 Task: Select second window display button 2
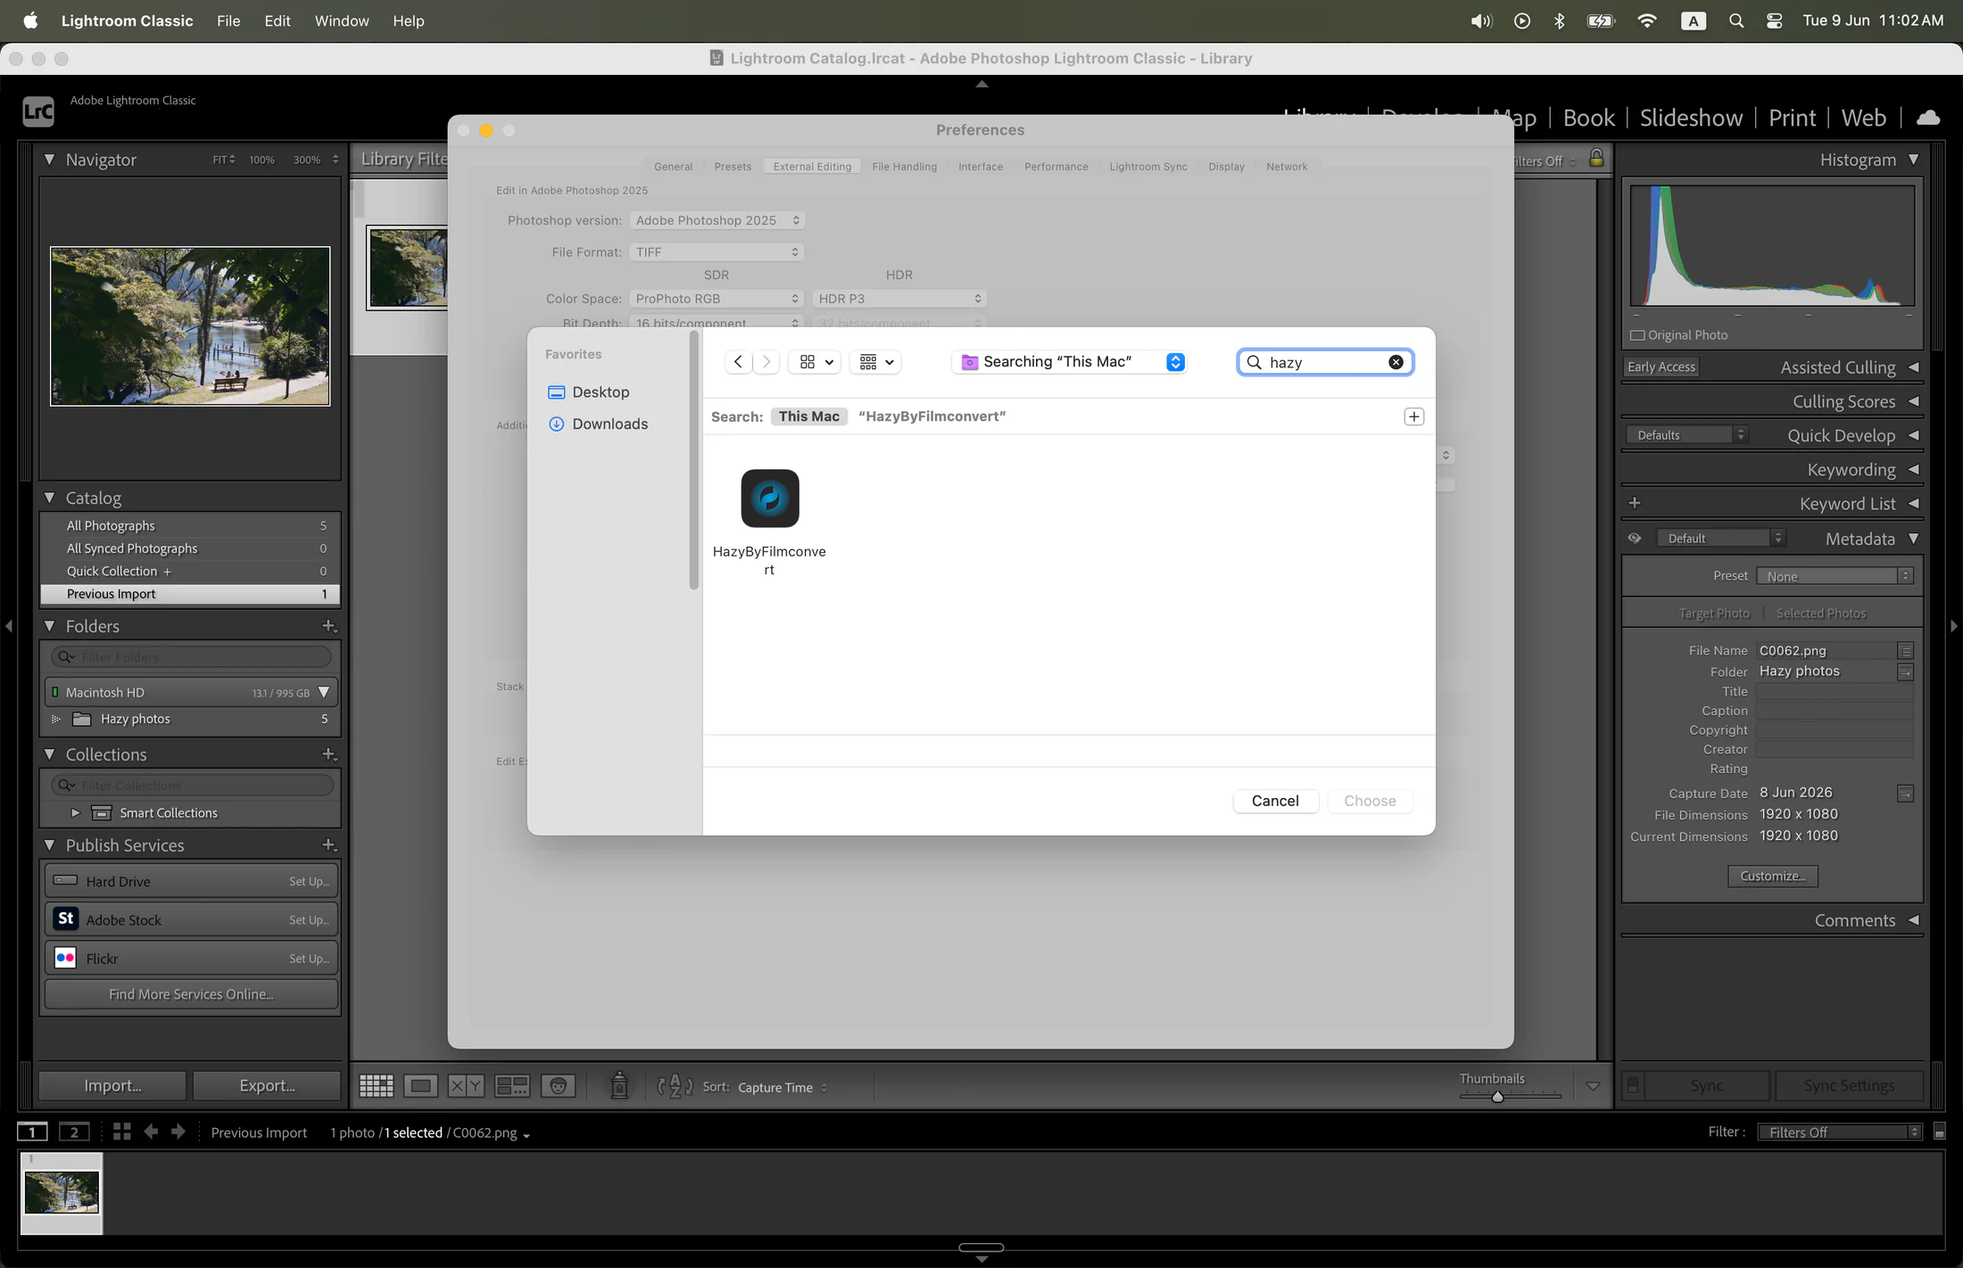tap(74, 1132)
